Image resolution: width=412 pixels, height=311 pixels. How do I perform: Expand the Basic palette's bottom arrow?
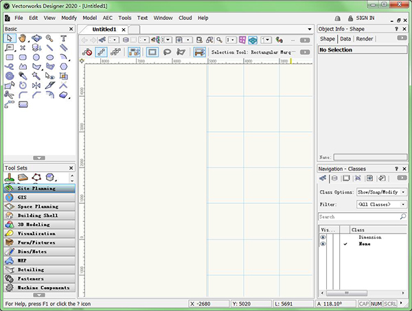pyautogui.click(x=39, y=158)
